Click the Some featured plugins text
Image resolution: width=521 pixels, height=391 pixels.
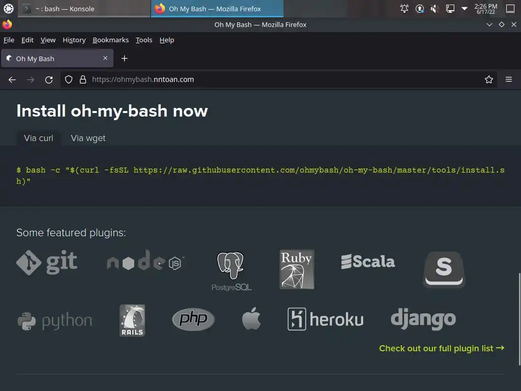(x=71, y=232)
